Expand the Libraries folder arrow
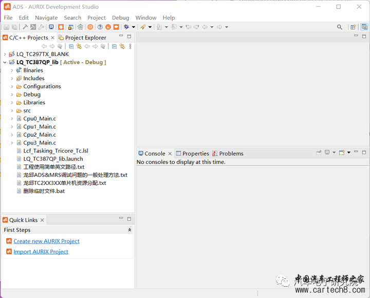370x298 pixels. 12,103
